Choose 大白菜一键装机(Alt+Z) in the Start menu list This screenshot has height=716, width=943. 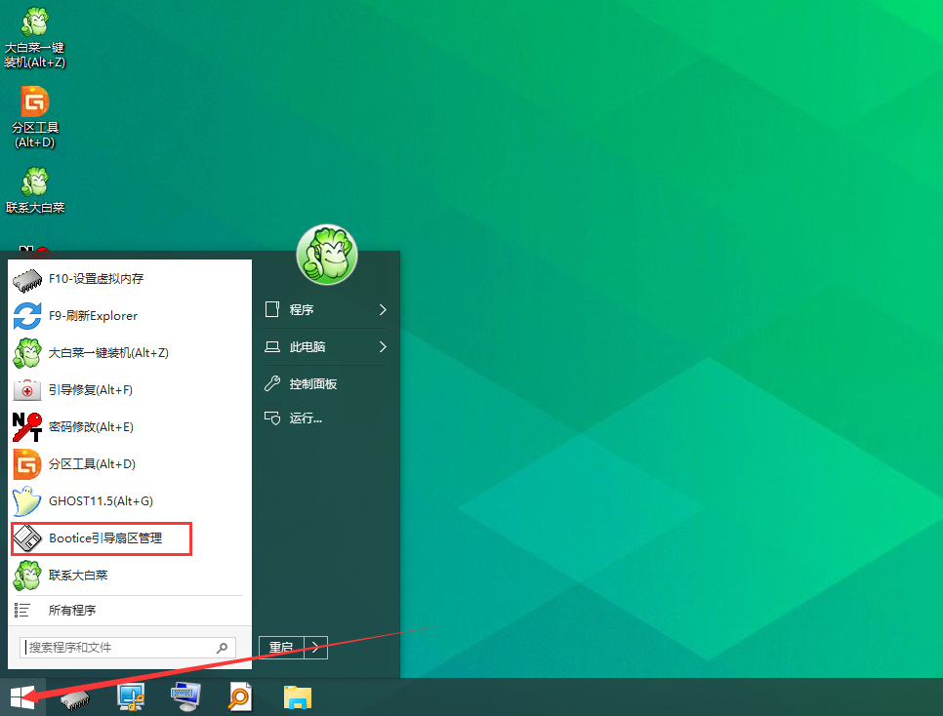(129, 353)
